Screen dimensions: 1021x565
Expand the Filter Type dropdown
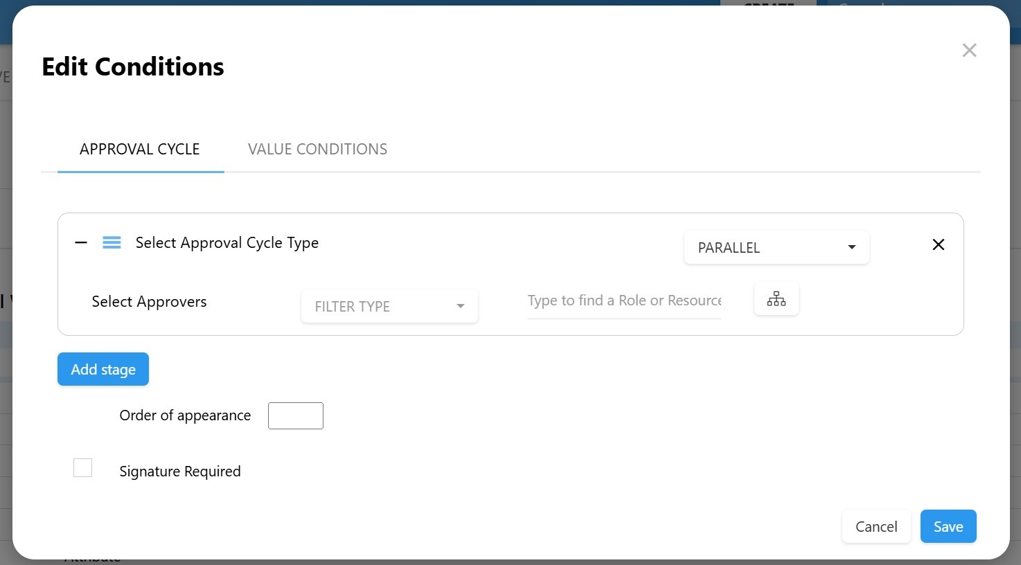pos(389,307)
